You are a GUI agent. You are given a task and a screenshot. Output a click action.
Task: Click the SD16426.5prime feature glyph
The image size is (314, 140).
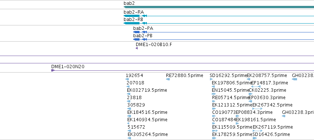(x=255, y=138)
